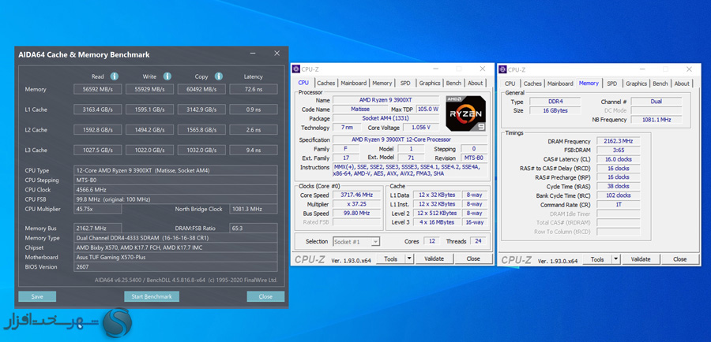The image size is (711, 342).
Task: Switch to CPU tab in CPU-Z Memory window
Action: click(510, 84)
